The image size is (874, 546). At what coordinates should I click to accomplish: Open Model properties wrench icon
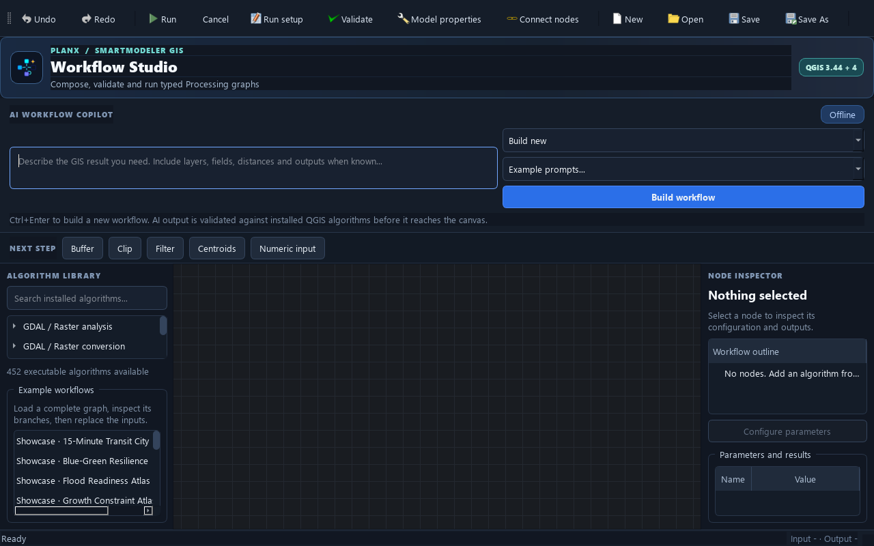coord(403,19)
